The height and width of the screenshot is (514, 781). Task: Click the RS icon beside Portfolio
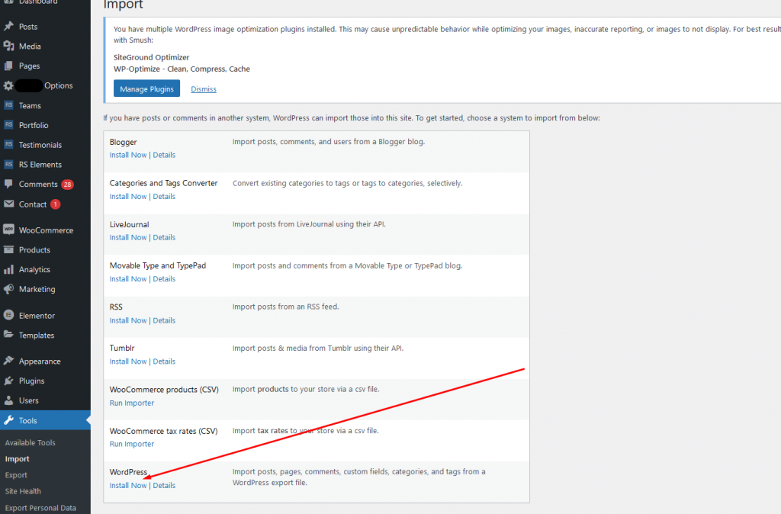point(8,125)
